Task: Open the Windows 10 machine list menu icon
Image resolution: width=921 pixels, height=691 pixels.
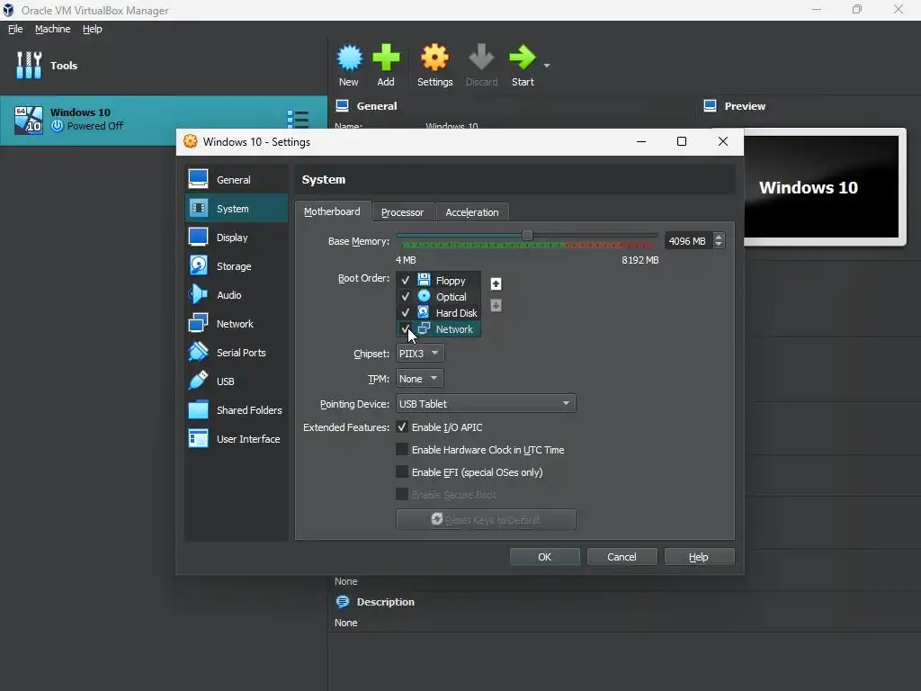Action: (x=298, y=120)
